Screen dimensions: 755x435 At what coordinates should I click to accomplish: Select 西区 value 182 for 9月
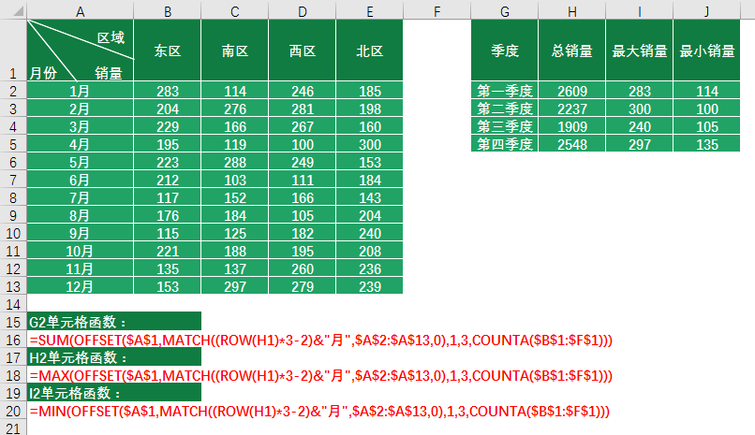pos(302,233)
